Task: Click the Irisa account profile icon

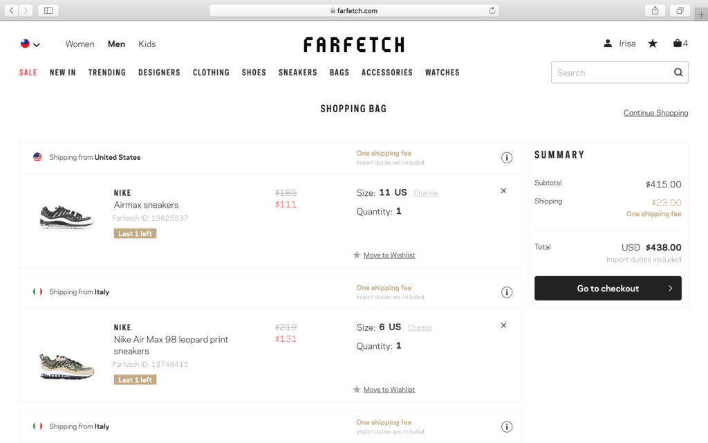Action: [608, 44]
